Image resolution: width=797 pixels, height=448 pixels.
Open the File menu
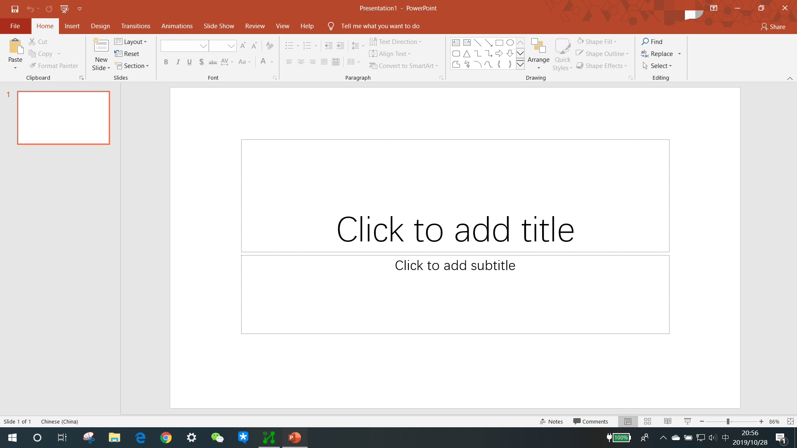pos(15,26)
